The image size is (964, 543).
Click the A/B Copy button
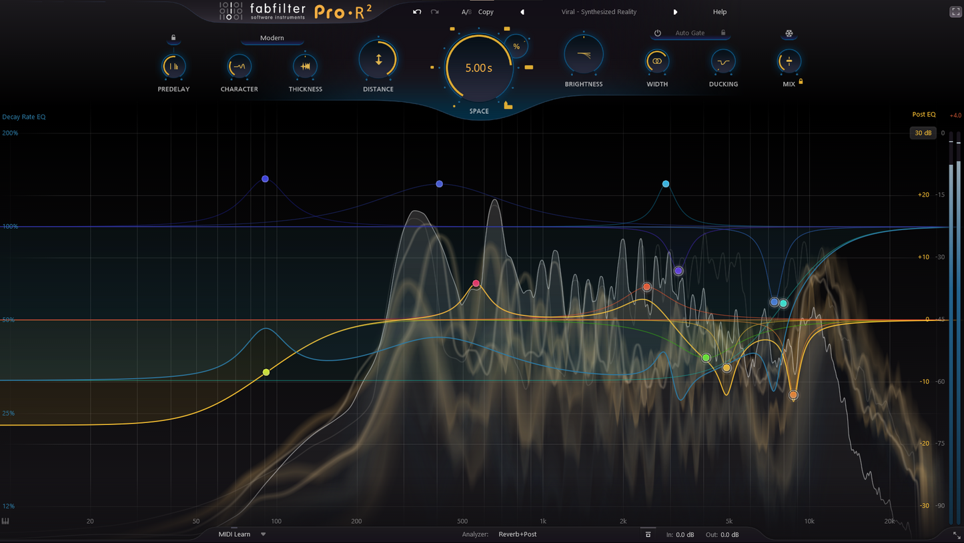(x=486, y=12)
